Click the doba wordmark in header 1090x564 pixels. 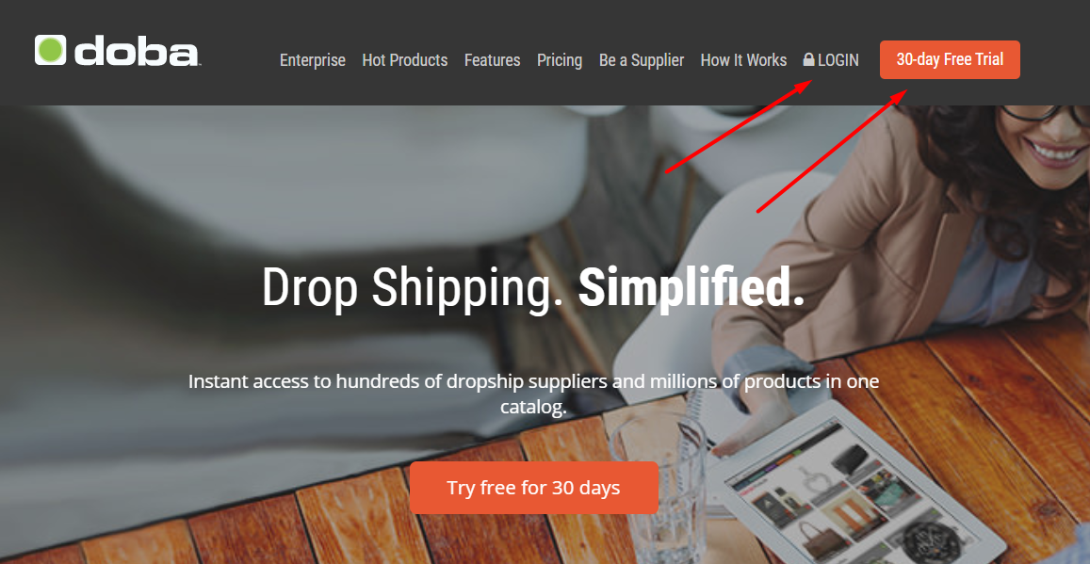[137, 52]
